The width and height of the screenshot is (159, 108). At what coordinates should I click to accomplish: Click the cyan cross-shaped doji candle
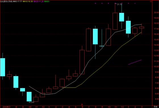(x=102, y=46)
